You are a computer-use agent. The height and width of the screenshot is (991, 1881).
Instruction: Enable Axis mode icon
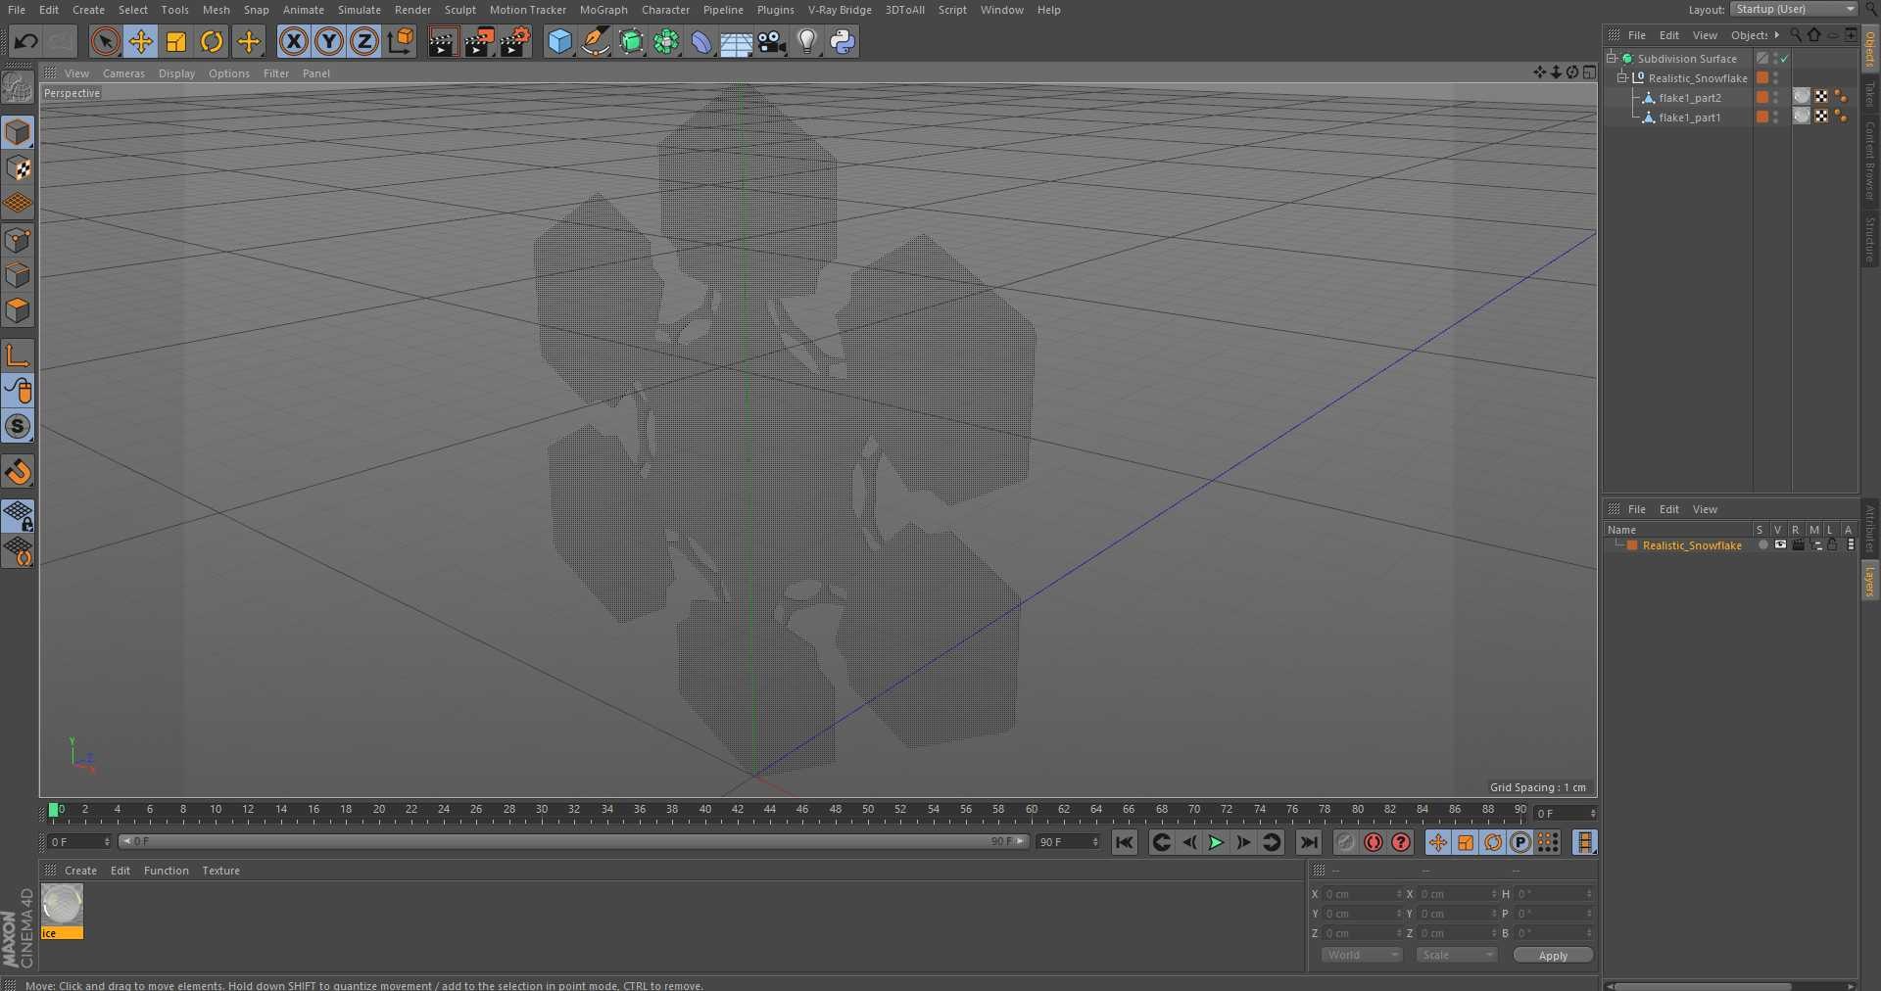tap(18, 354)
